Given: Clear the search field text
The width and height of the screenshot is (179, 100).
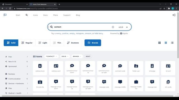Looking at the screenshot, I should (x=113, y=27).
